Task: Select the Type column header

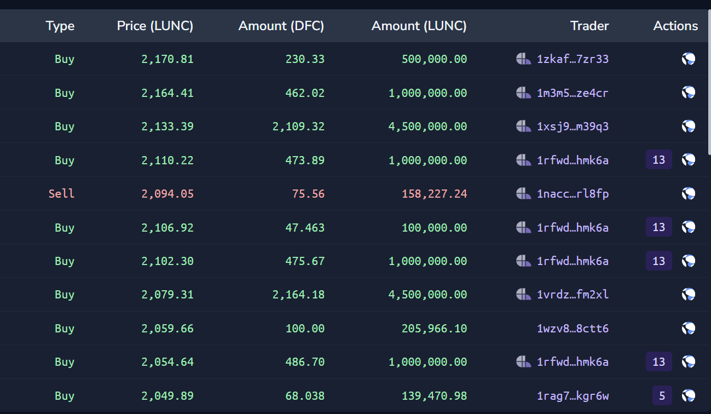Action: coord(60,26)
